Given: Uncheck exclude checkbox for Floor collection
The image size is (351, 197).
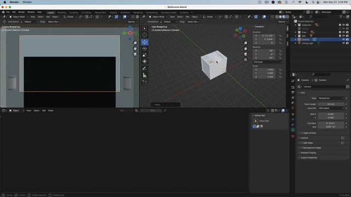Looking at the screenshot, I should pos(340,32).
